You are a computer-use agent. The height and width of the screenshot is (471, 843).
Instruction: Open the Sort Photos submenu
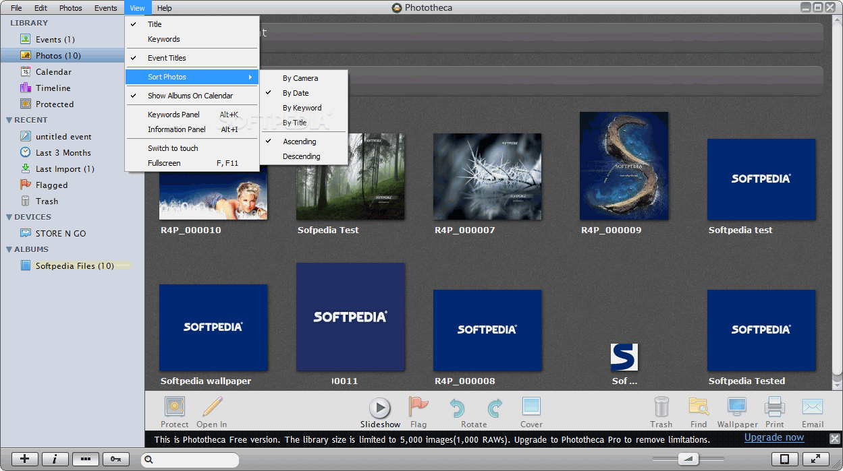192,77
